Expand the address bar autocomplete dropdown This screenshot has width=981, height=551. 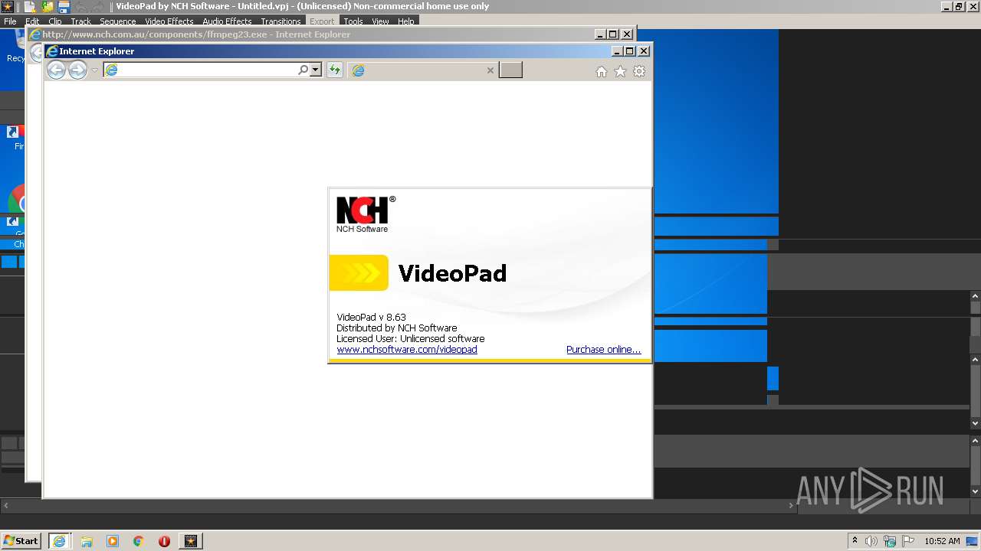pos(315,70)
